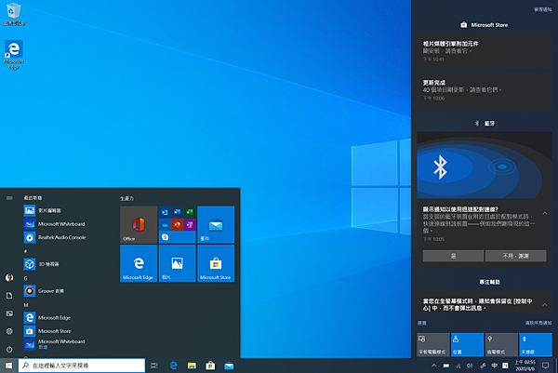Click 不用，謝謝 (No thanks) button
The height and width of the screenshot is (373, 558).
click(x=515, y=256)
